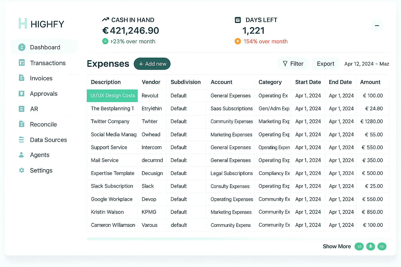The height and width of the screenshot is (267, 401).
Task: Open Approvals from the sidebar menu
Action: click(x=44, y=94)
